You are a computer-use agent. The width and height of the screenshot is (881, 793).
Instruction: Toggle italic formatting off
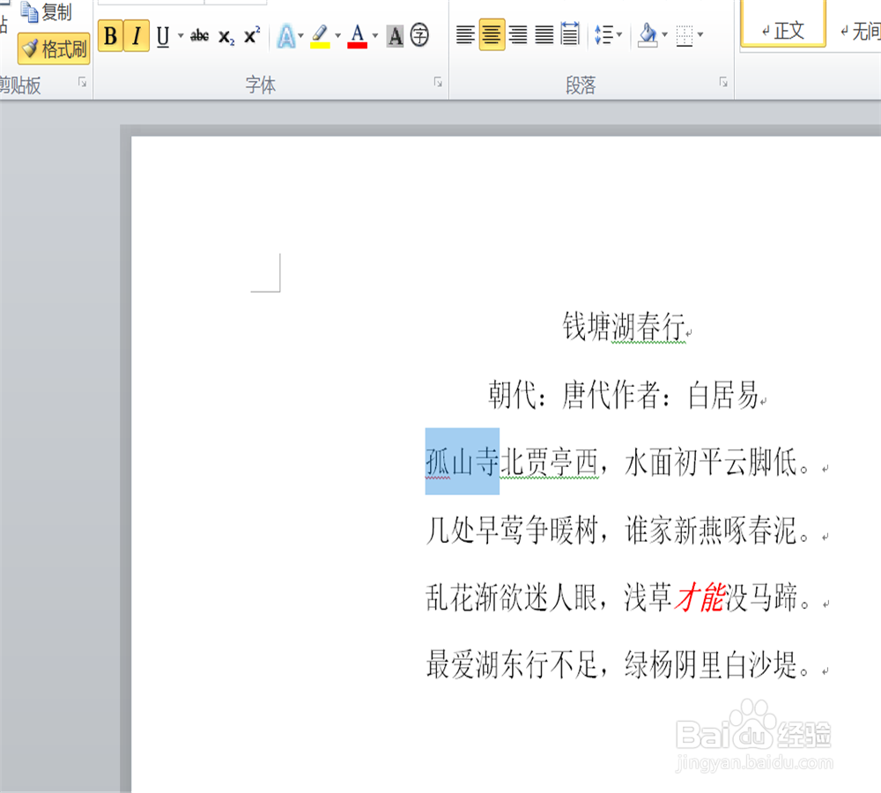tap(137, 35)
